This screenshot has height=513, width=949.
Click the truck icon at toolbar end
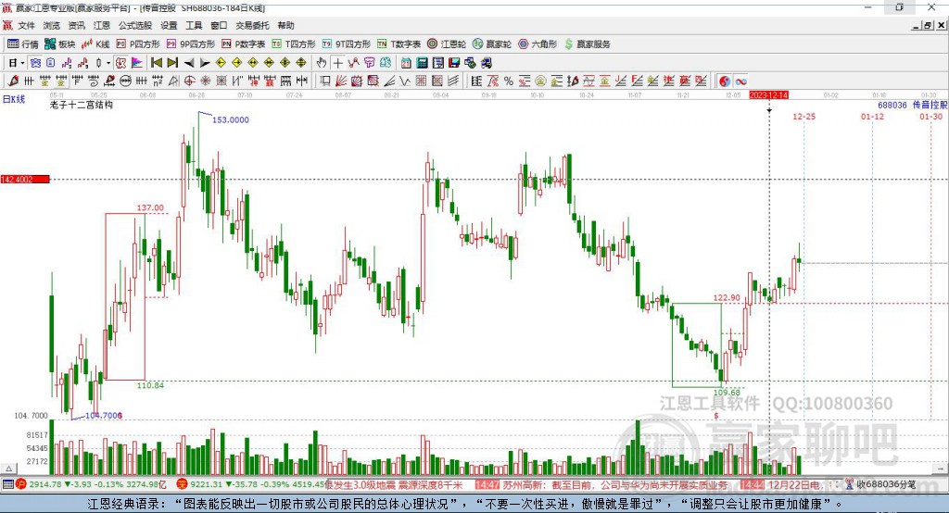pos(486,63)
